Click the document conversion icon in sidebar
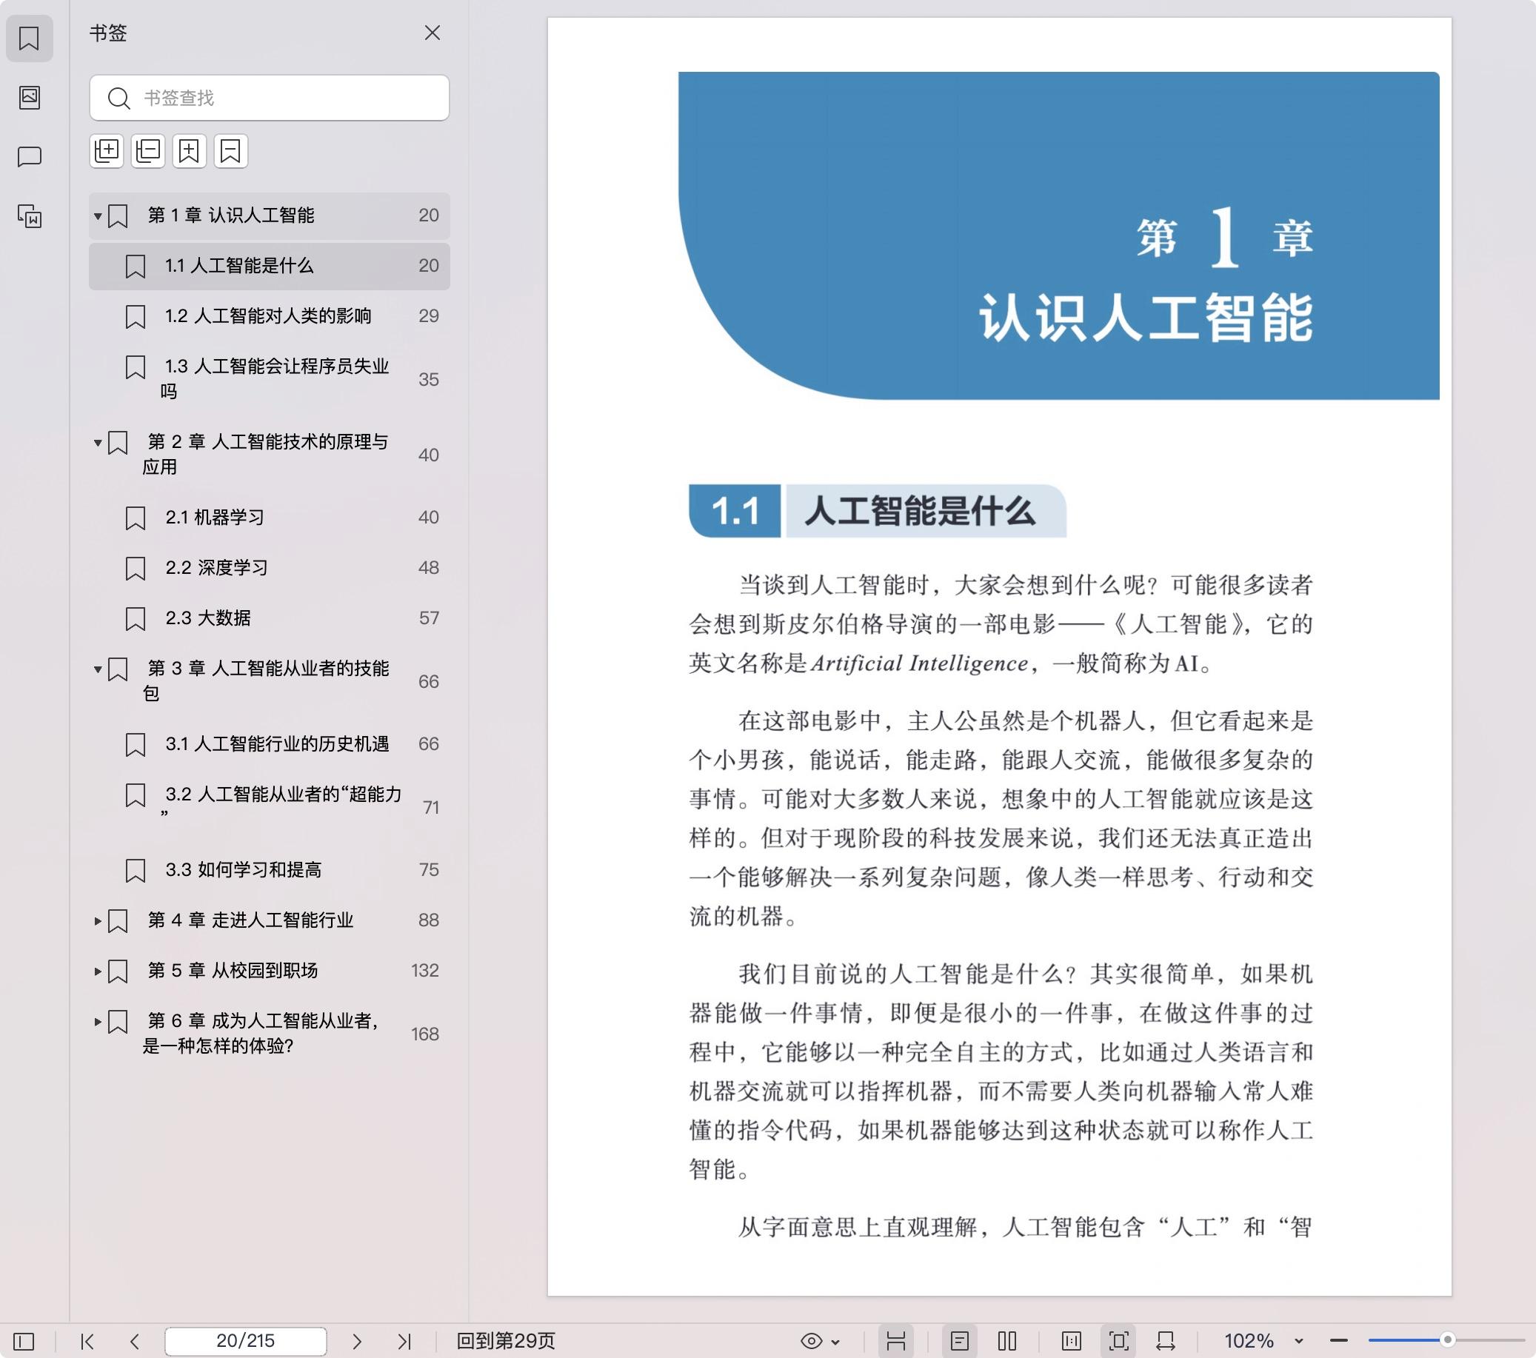Image resolution: width=1536 pixels, height=1358 pixels. coord(30,216)
